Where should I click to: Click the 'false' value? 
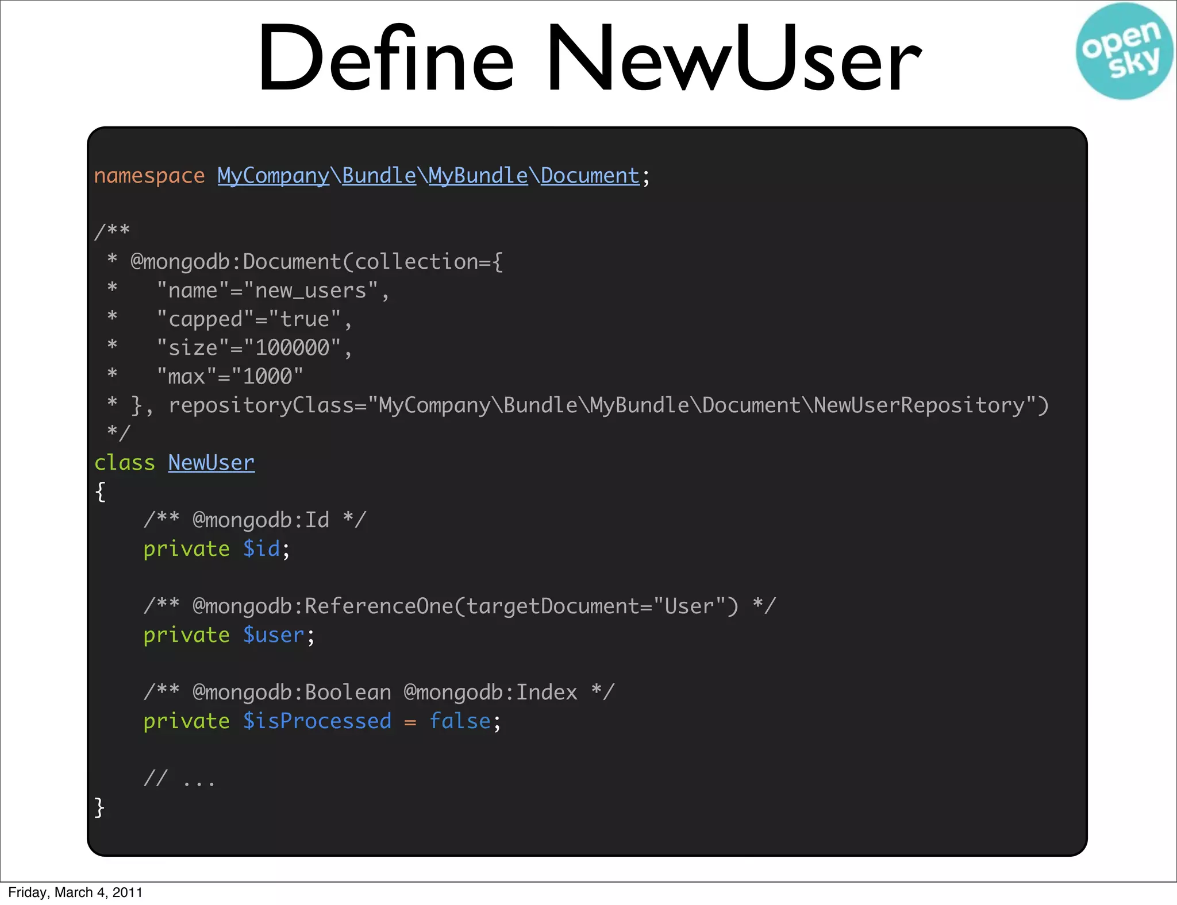coord(460,721)
